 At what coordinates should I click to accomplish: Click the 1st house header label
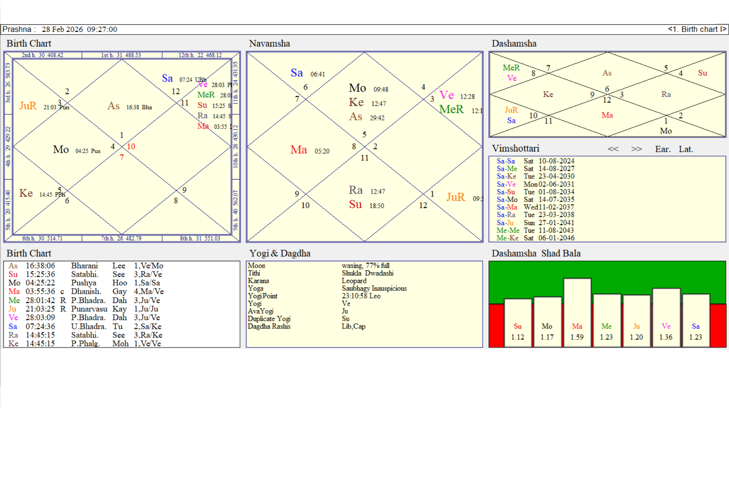[121, 55]
